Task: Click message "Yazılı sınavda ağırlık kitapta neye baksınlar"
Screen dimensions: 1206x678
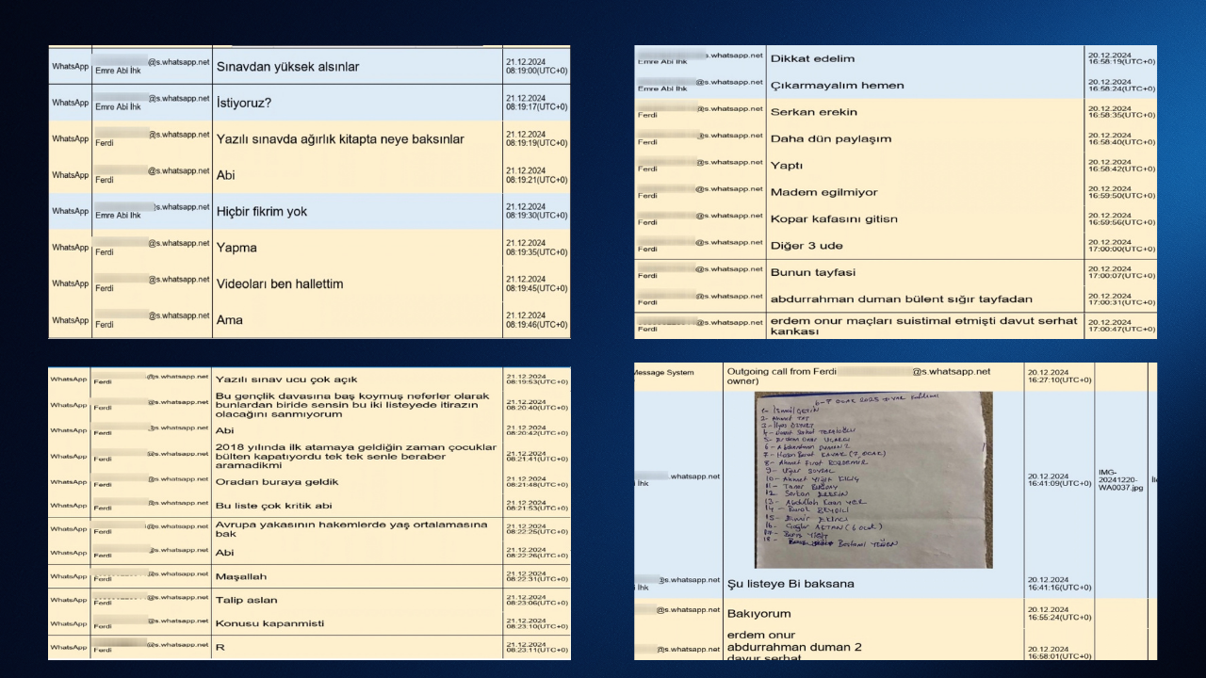Action: (x=340, y=139)
